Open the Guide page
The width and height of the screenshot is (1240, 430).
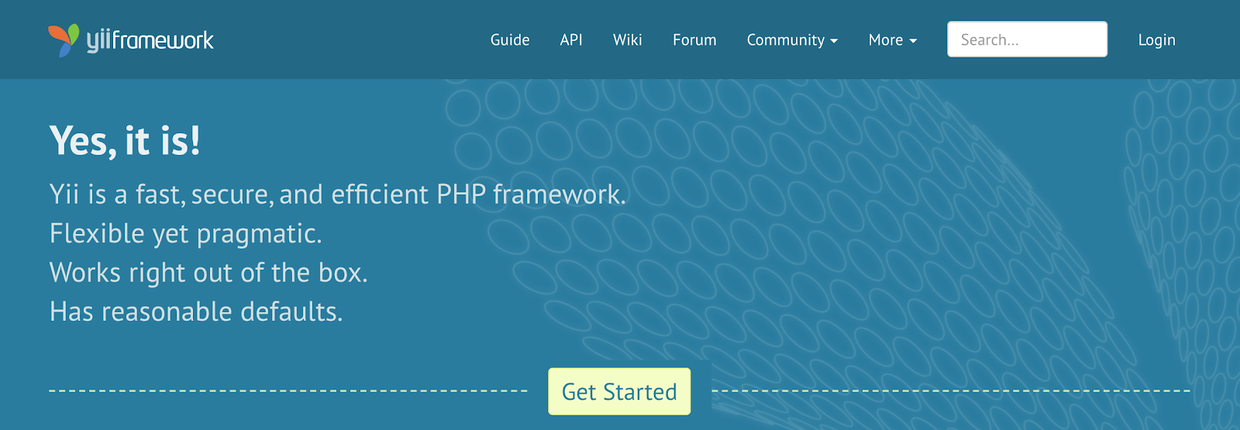(510, 40)
